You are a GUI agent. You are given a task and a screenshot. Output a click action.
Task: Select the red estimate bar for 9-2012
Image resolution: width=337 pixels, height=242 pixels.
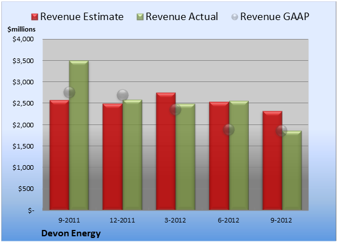pos(272,161)
